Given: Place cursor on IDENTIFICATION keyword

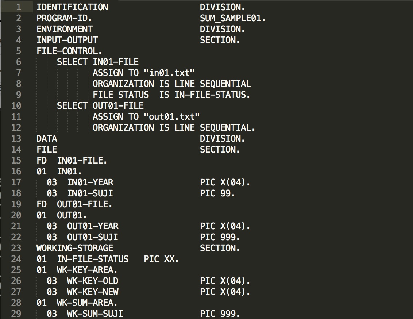Looking at the screenshot, I should coord(72,7).
